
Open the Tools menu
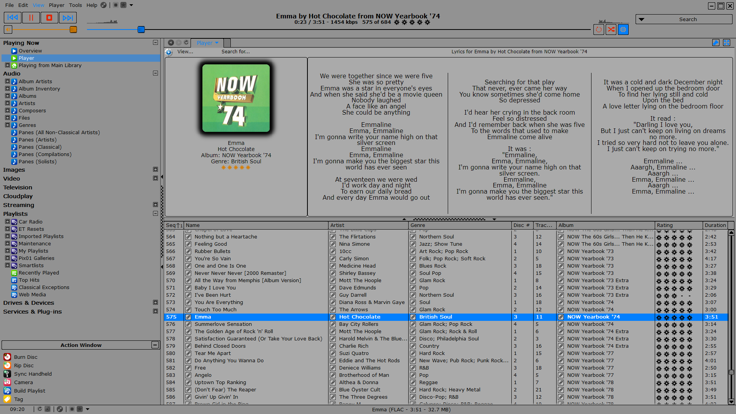[x=75, y=5]
